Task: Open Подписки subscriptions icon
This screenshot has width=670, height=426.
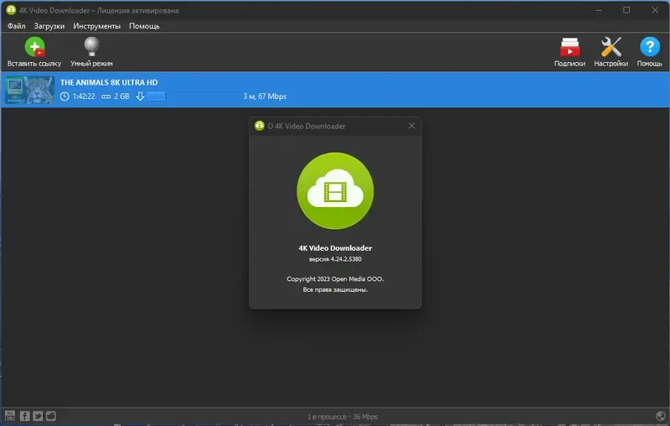Action: 569,47
